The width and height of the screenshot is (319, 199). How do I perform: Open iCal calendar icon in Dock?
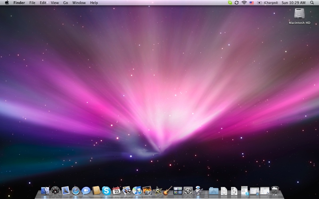pos(116,191)
